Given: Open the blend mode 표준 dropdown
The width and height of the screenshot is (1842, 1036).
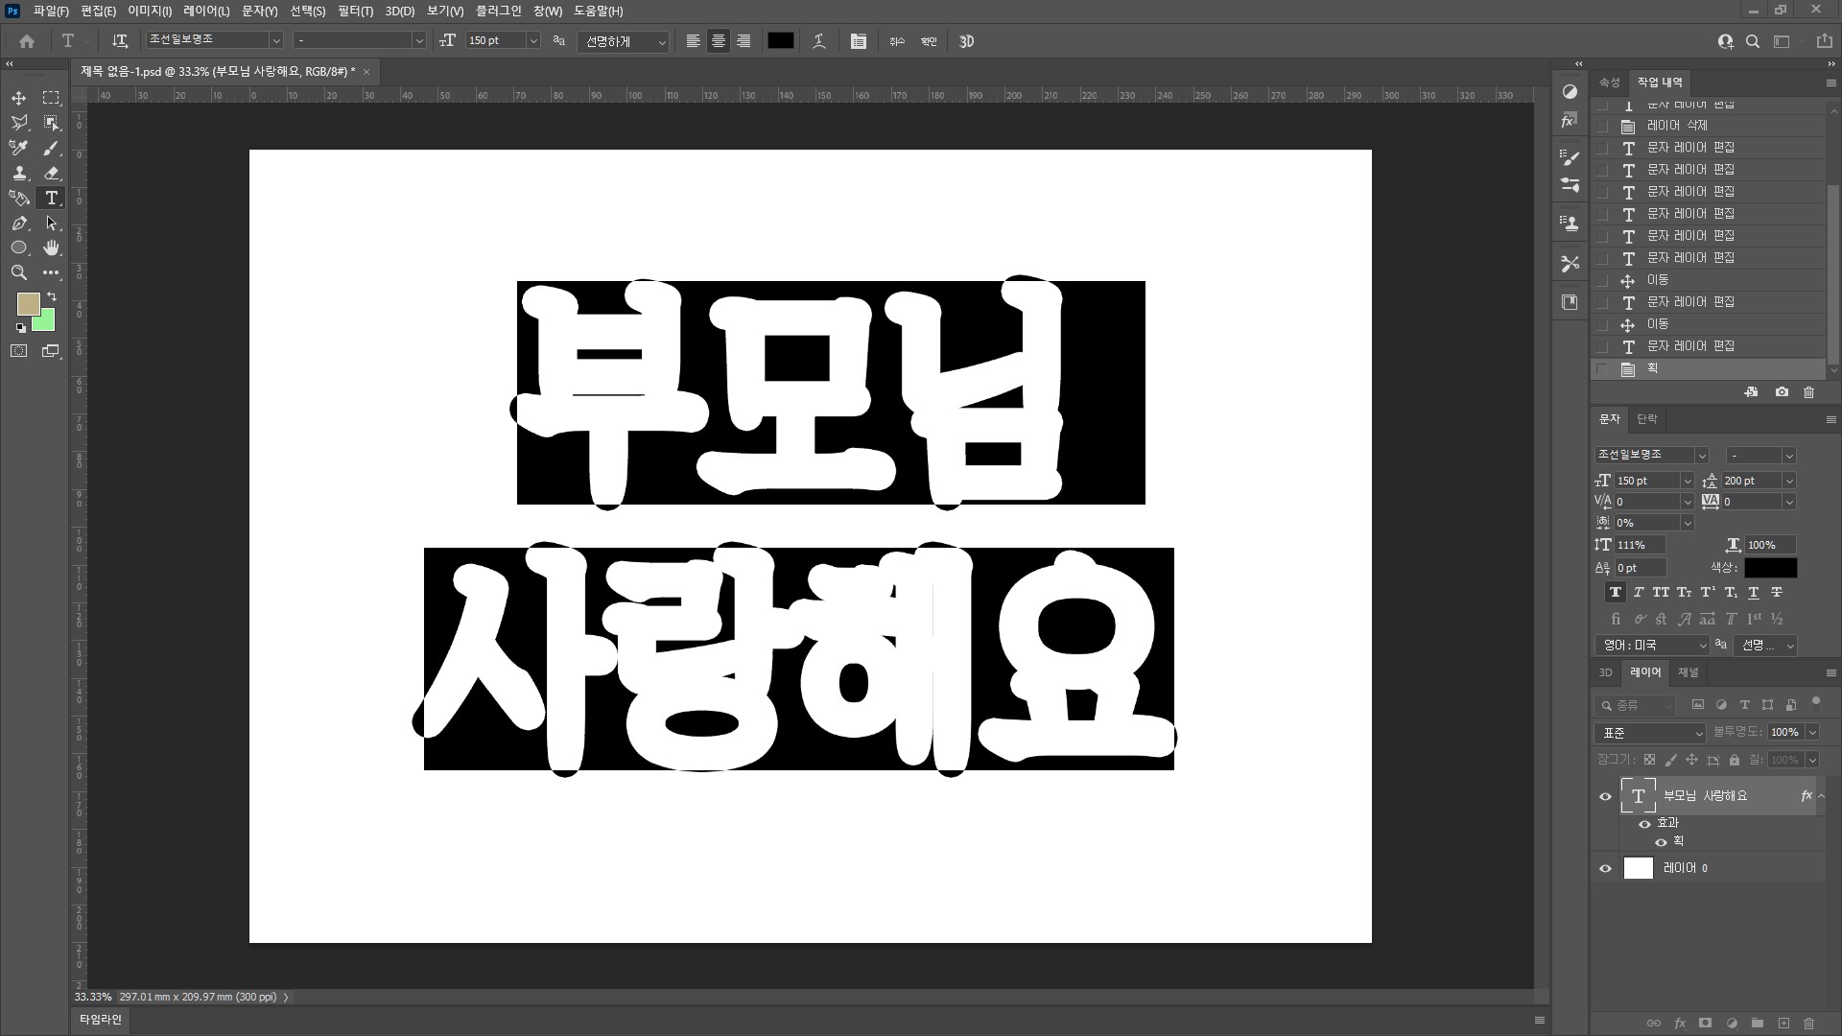Looking at the screenshot, I should pos(1650,733).
